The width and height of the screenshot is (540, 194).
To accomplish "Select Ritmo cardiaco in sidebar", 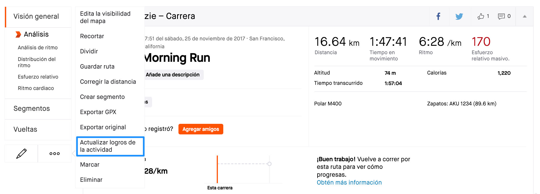I will click(36, 88).
